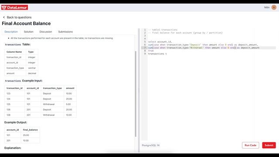Click transaction_id cell '128'

[x=8, y=115]
